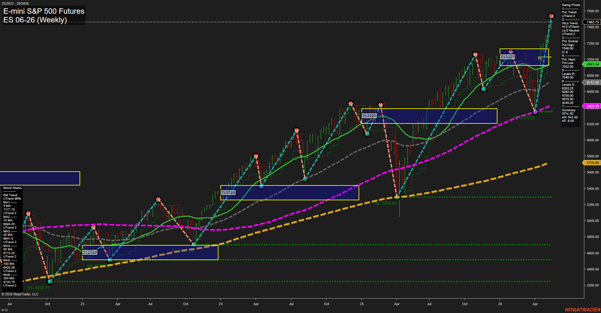Select the Y:2024 yearly range label
This screenshot has height=313, width=601.
point(228,192)
